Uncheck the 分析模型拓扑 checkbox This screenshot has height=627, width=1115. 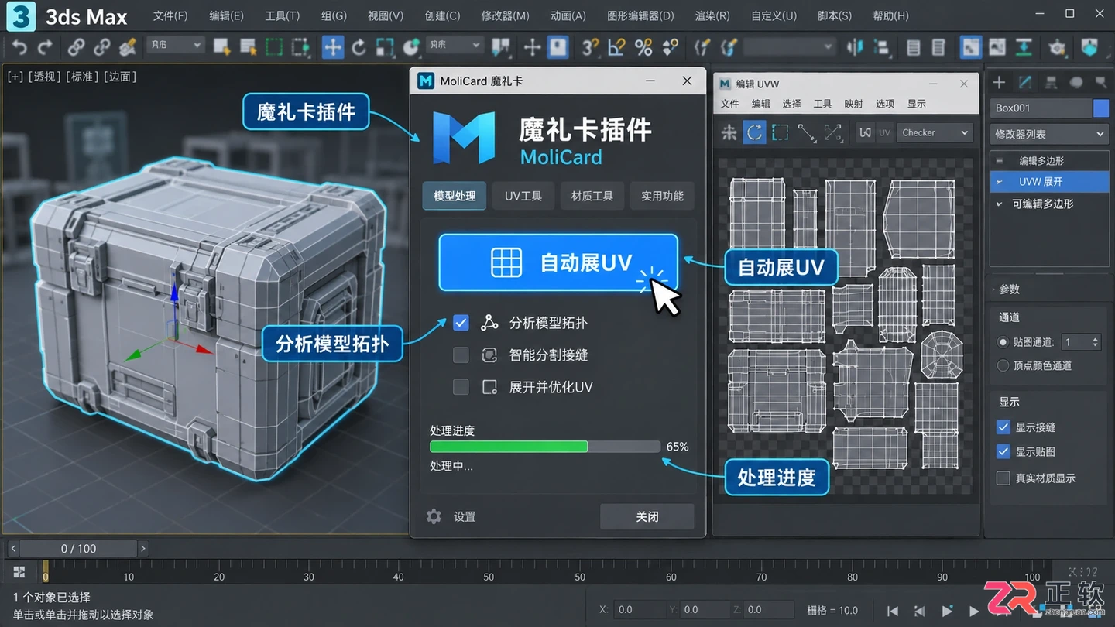[461, 323]
